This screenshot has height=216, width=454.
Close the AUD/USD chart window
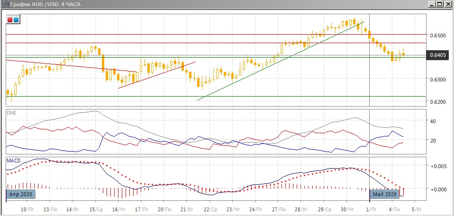(x=448, y=4)
